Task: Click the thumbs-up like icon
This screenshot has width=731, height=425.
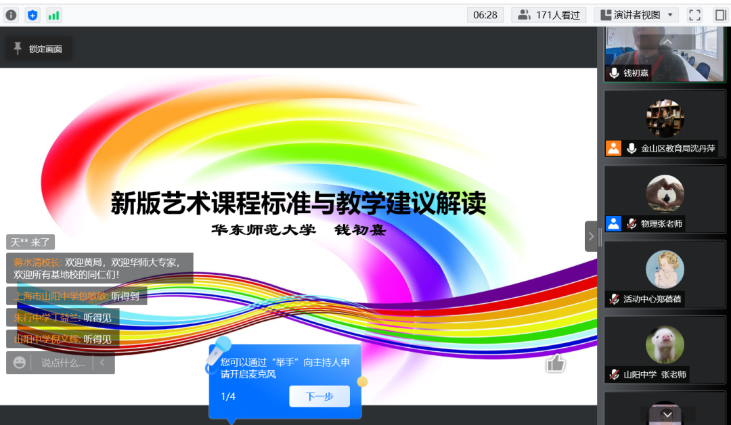Action: pos(555,363)
